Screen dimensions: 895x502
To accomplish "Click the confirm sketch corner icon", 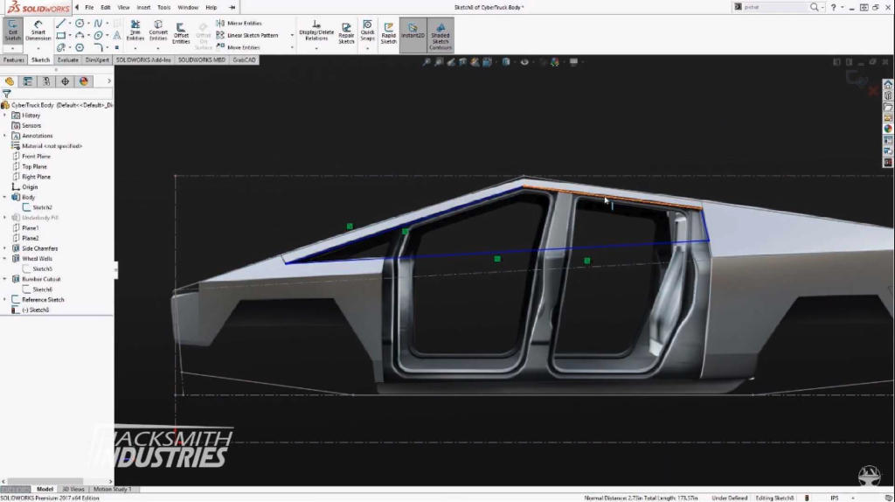I will pyautogui.click(x=857, y=79).
